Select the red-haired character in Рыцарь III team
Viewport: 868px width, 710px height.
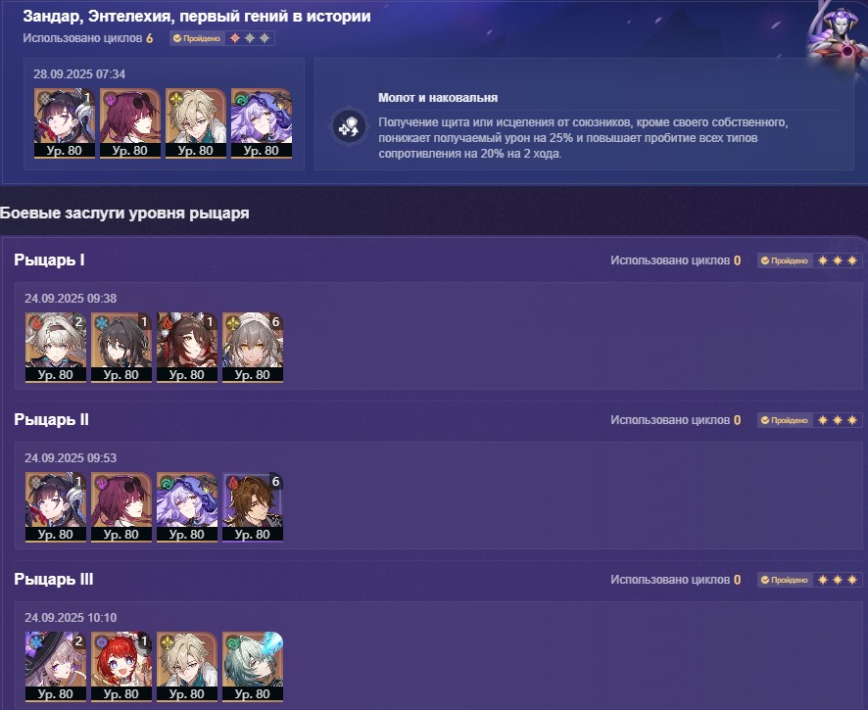[x=121, y=667]
